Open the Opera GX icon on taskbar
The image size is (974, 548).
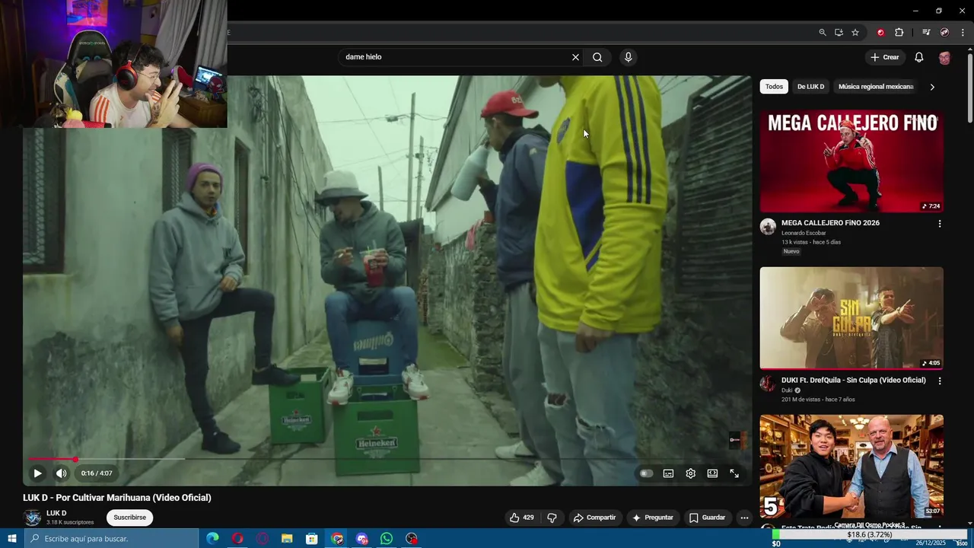pos(263,539)
